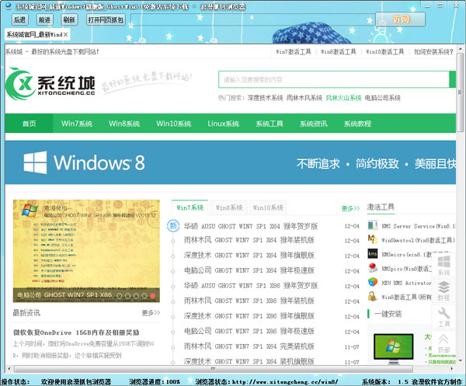Viewport: 466px width, 386px height.
Task: Select the fourth slideshow dot indicator
Action: pos(144,296)
